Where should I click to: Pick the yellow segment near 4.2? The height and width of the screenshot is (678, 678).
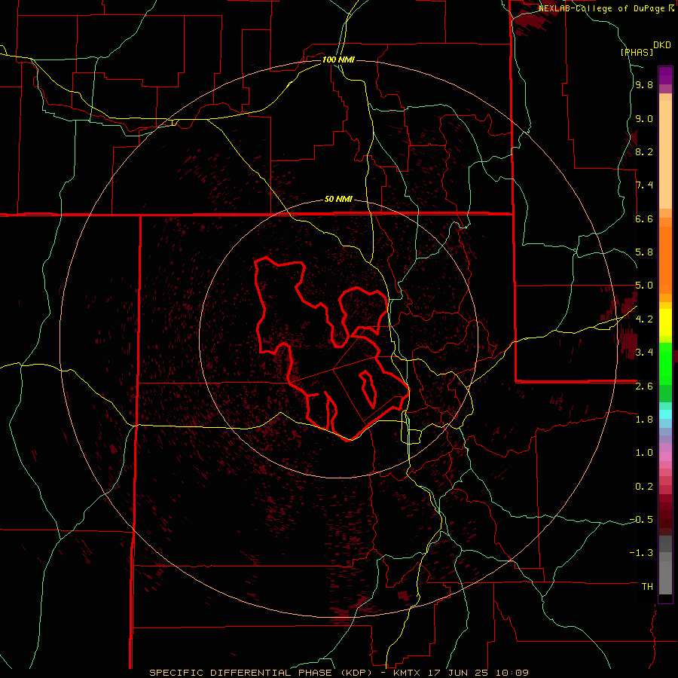coord(665,322)
